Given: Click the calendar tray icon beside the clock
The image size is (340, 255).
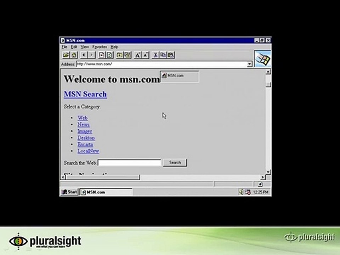Looking at the screenshot, I should coord(248,192).
